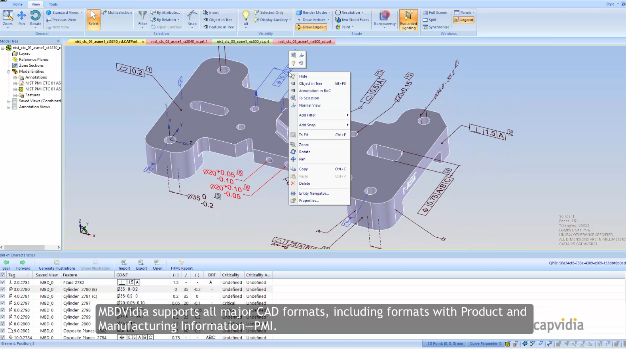Click Invert selection

(211, 13)
